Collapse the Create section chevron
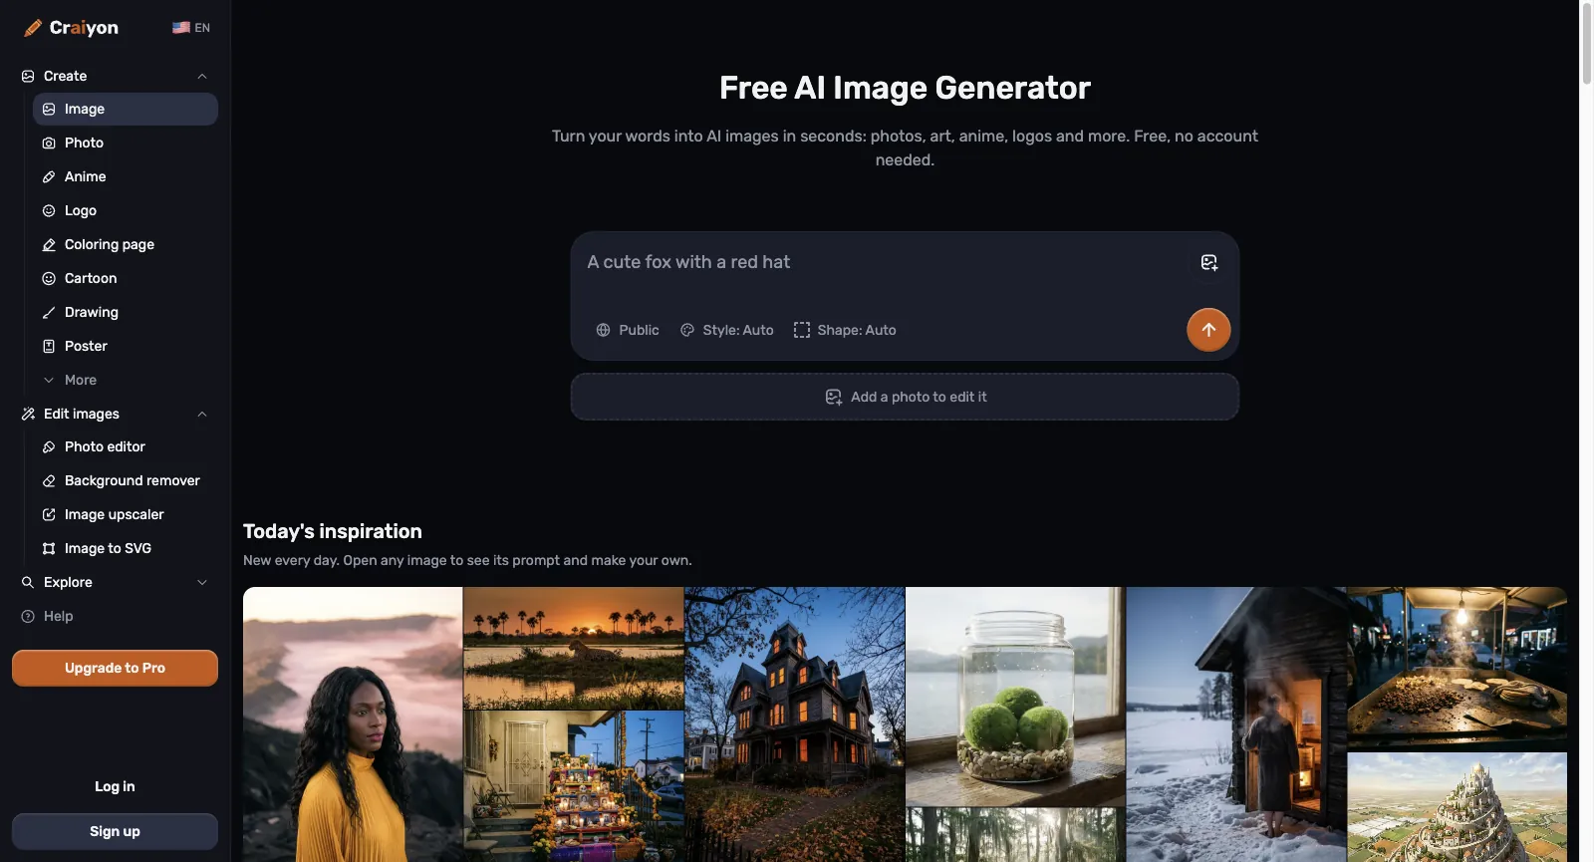This screenshot has height=862, width=1594. click(x=202, y=77)
